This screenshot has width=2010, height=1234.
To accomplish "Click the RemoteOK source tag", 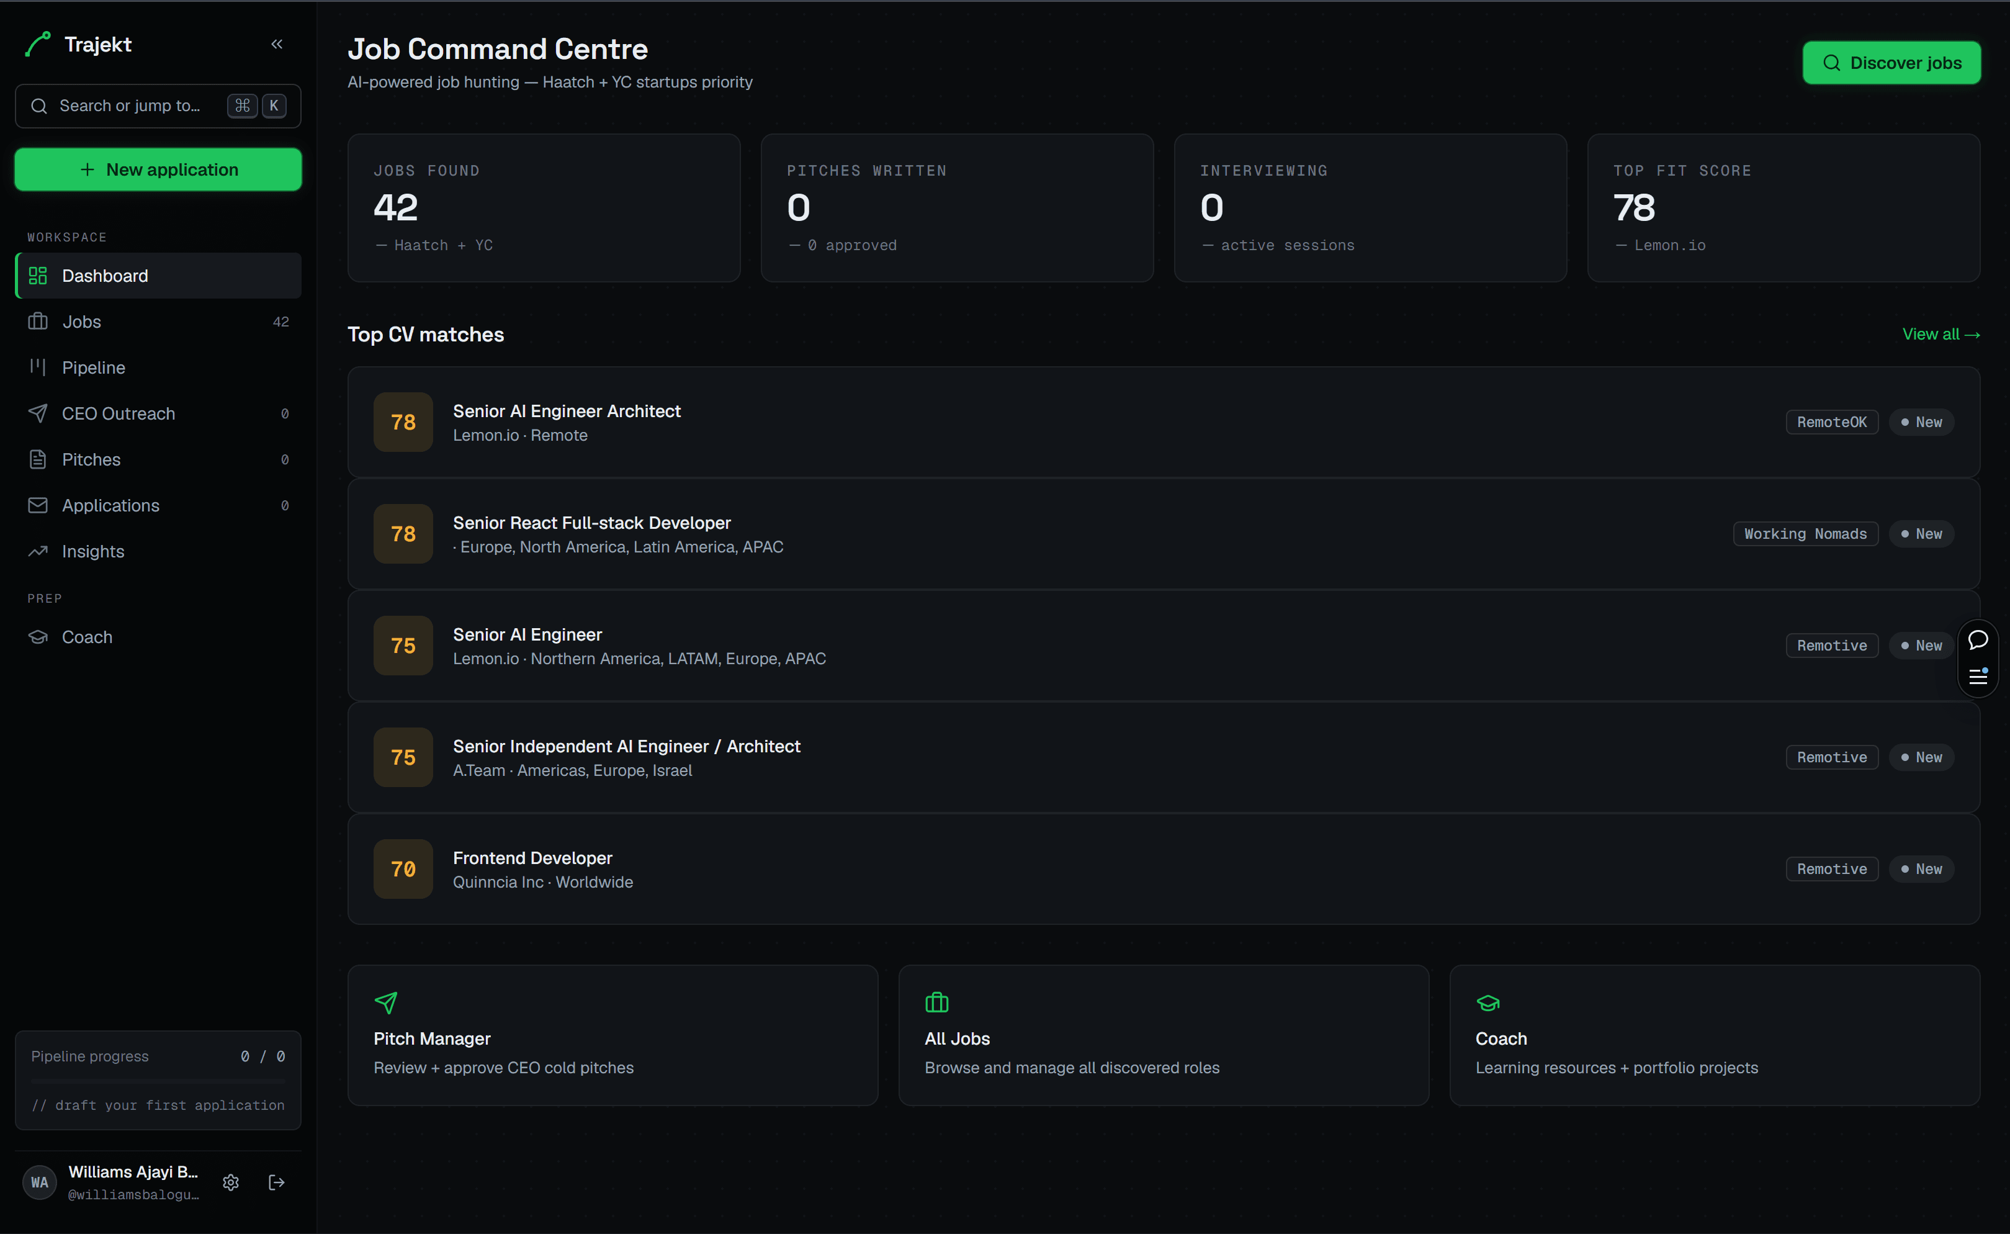I will (1831, 422).
